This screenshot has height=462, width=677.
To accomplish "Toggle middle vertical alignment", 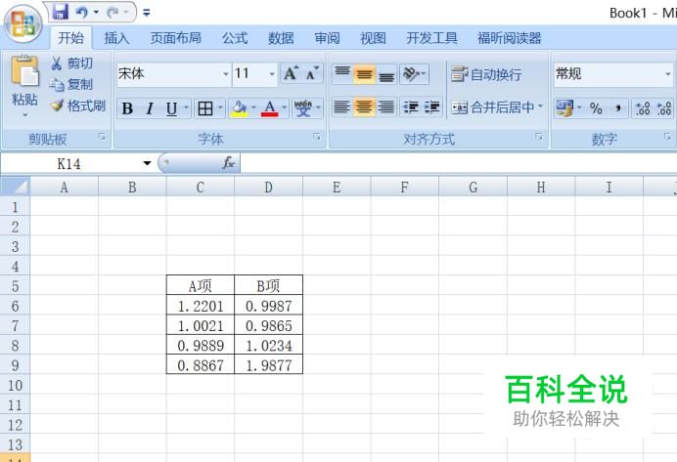I will pos(364,73).
